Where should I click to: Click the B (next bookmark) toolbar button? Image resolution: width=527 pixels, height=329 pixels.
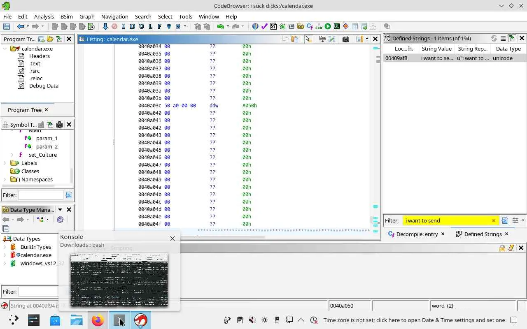(178, 26)
